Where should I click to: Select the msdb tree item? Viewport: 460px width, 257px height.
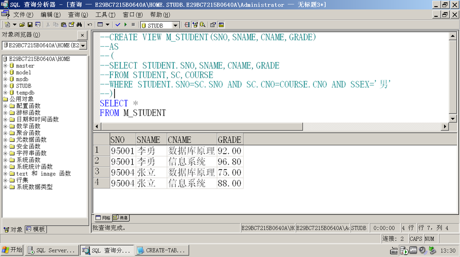(x=22, y=79)
